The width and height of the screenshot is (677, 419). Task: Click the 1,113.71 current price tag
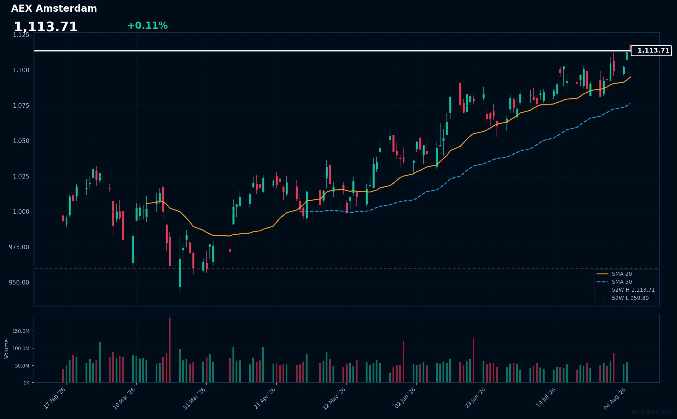click(x=651, y=51)
